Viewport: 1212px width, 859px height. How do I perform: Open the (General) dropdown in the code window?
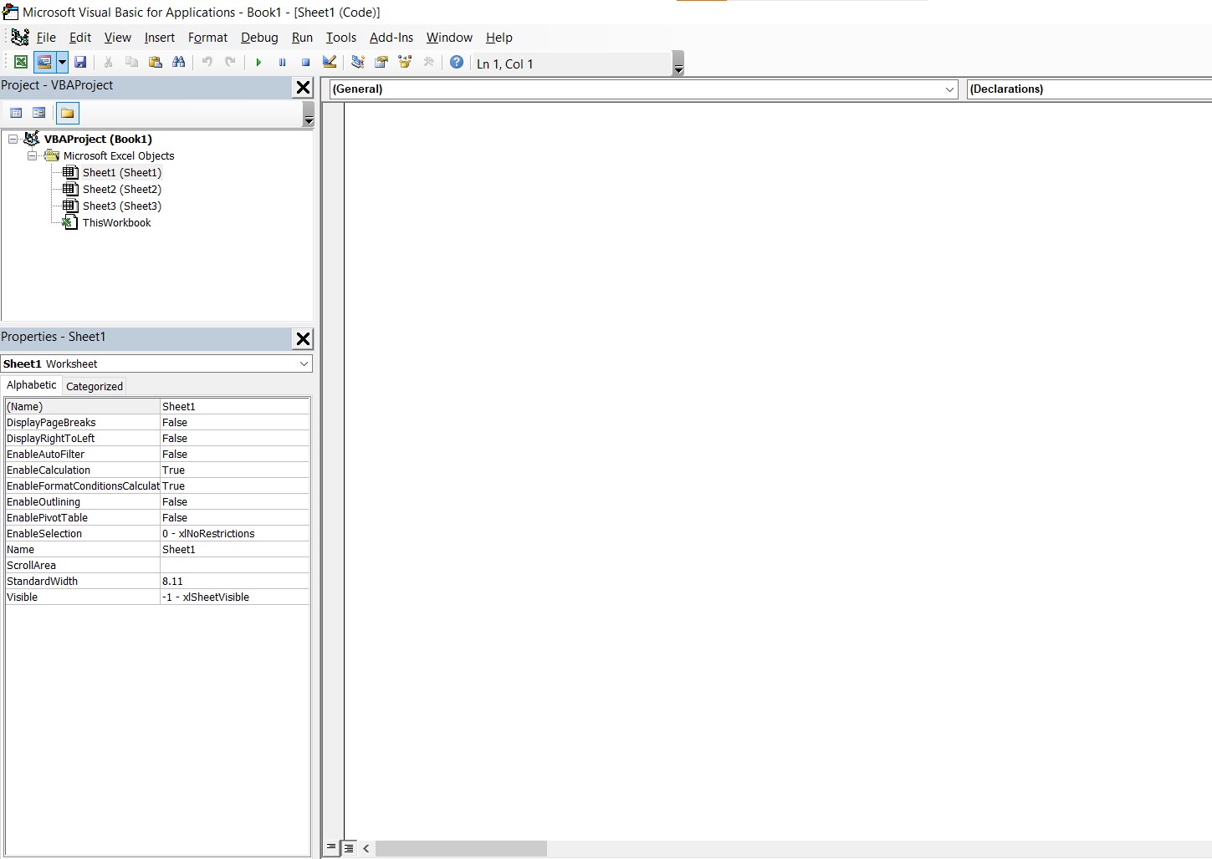(x=949, y=89)
